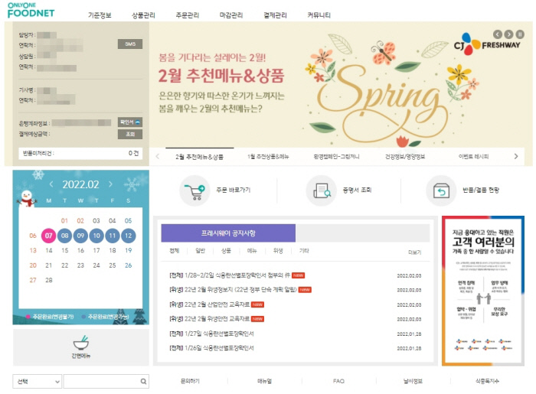Filter notices by 일반
This screenshot has width=536, height=394.
click(x=201, y=251)
